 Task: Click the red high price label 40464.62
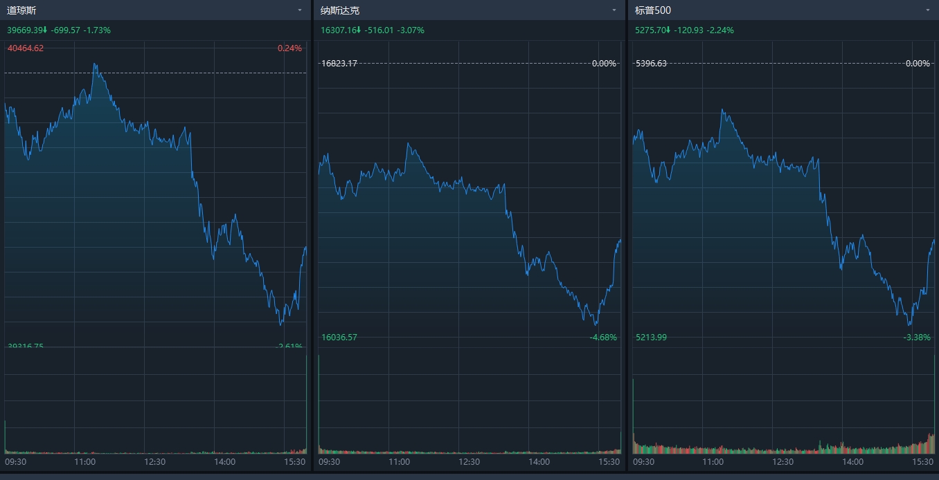click(26, 48)
